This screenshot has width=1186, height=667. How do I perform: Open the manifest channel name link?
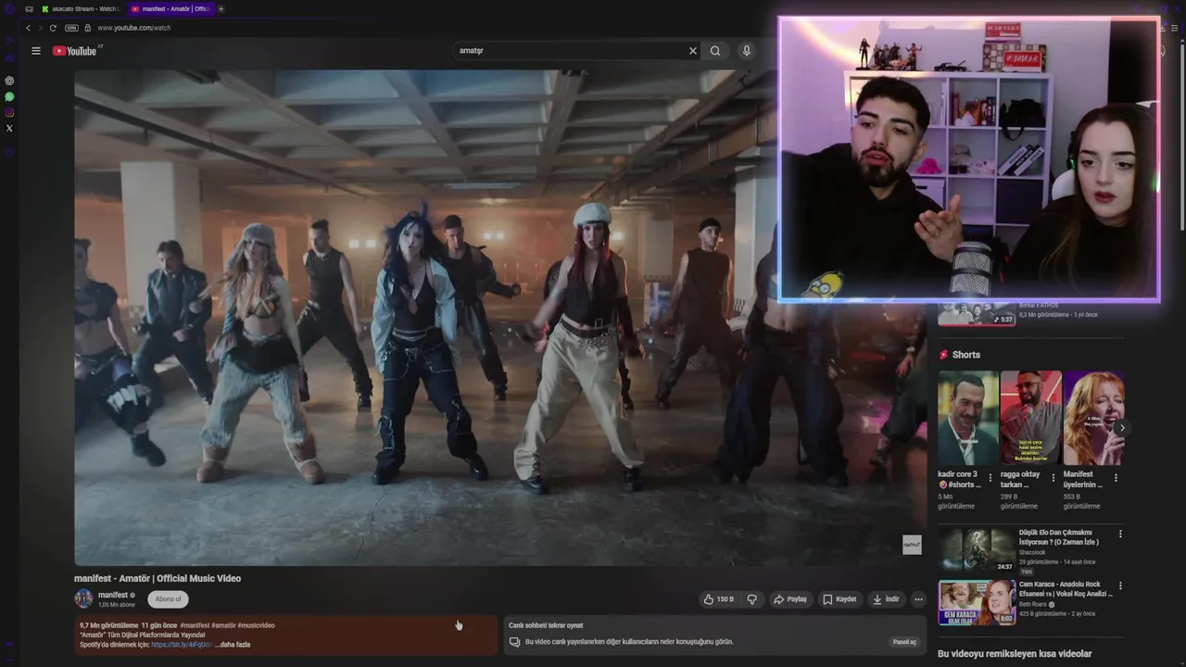pyautogui.click(x=113, y=595)
